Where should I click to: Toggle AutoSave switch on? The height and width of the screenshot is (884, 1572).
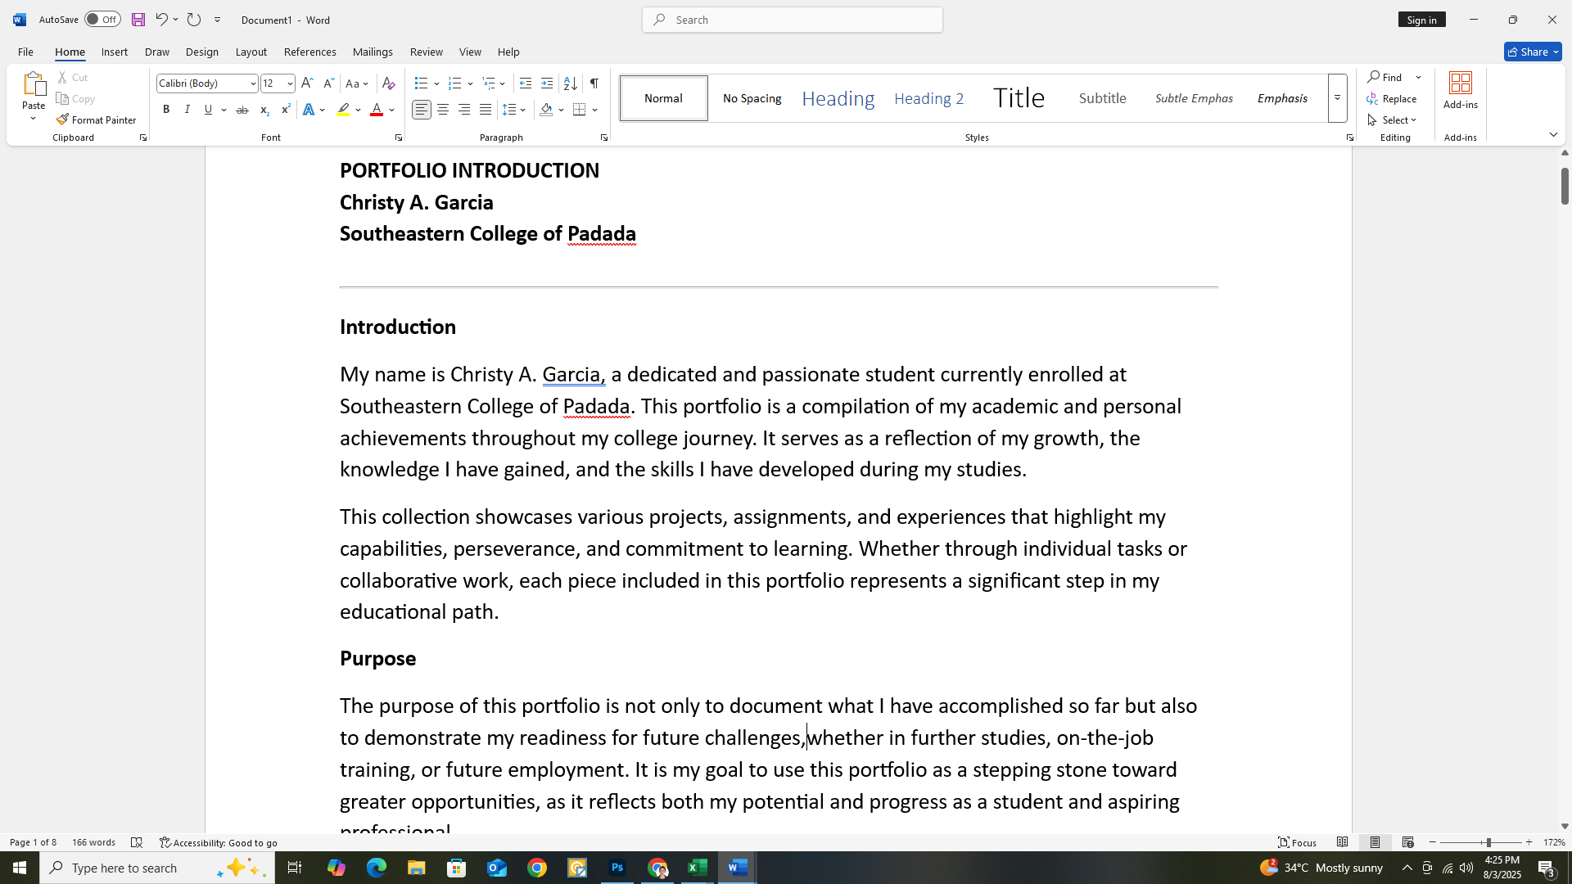click(x=102, y=20)
